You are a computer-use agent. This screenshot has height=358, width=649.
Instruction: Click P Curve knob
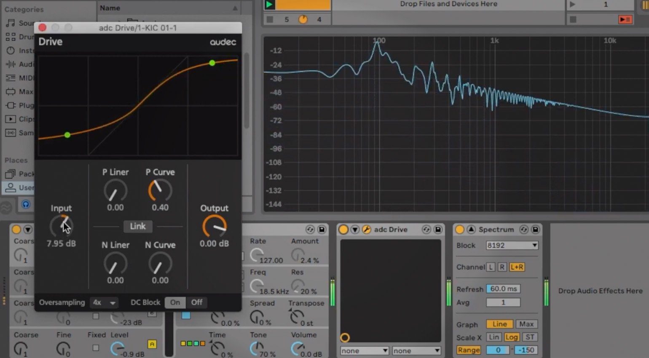click(x=160, y=191)
